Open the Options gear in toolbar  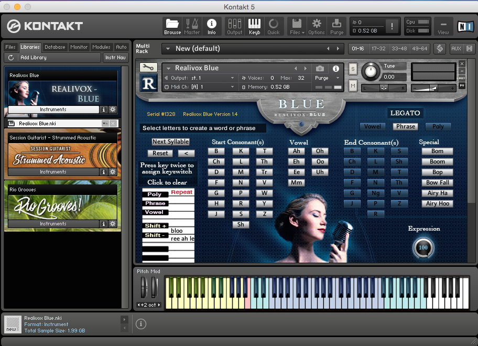317,26
